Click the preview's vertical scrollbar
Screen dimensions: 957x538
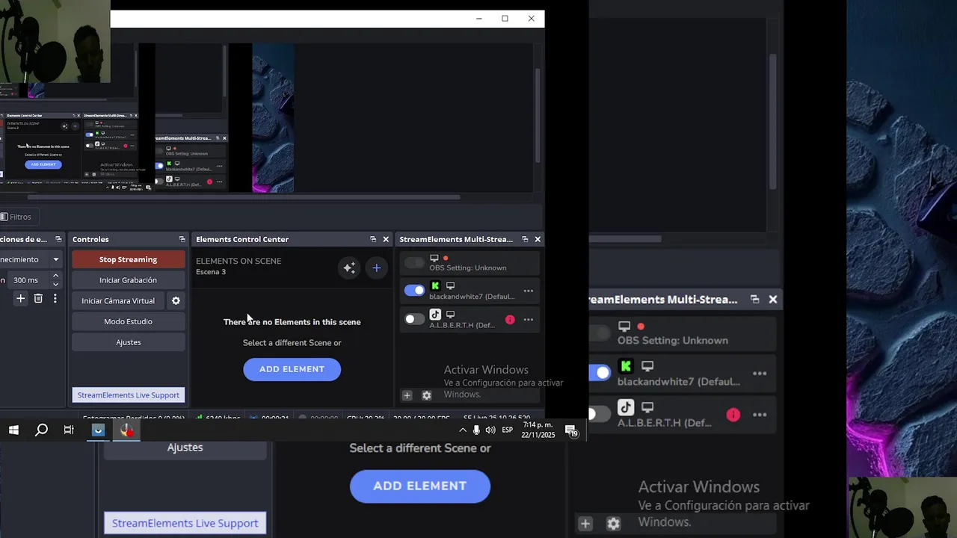(537, 116)
